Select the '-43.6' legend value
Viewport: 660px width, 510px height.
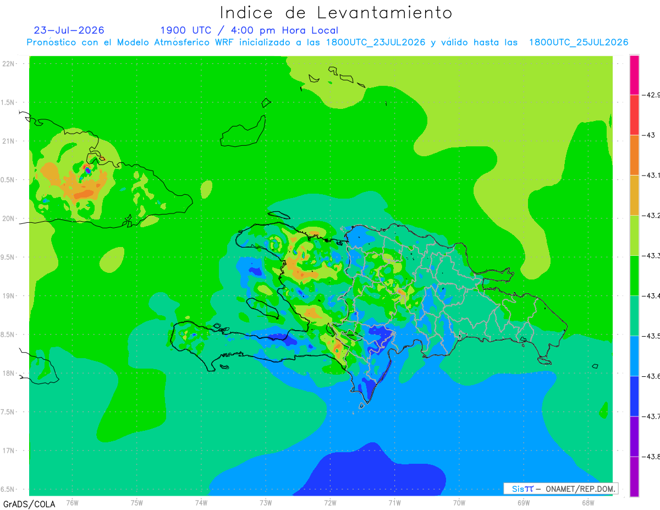tap(651, 376)
